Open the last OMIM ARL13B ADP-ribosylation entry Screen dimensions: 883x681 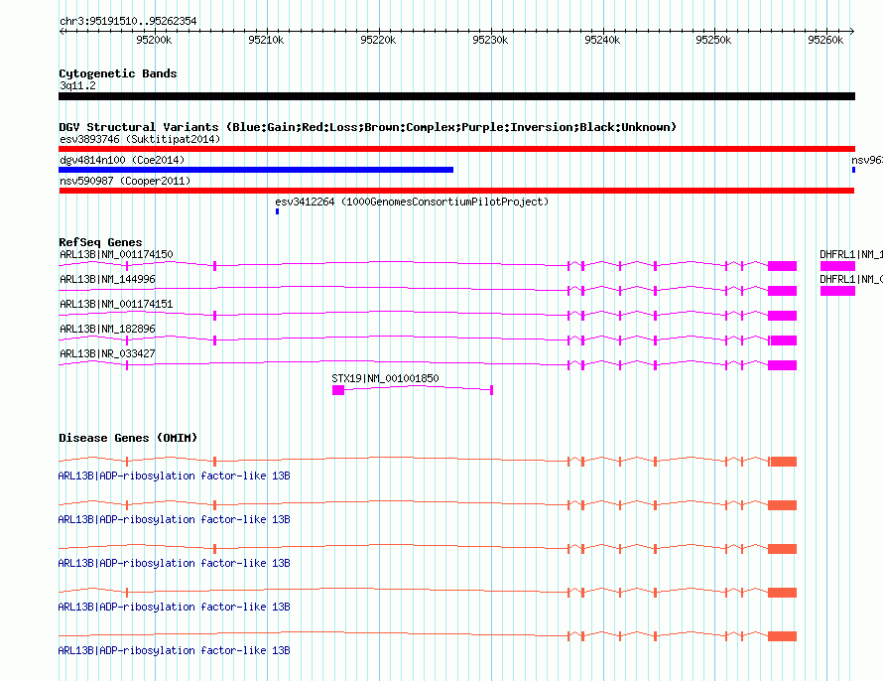point(174,650)
